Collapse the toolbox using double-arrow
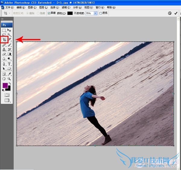The width and height of the screenshot is (181, 170). tap(3, 19)
